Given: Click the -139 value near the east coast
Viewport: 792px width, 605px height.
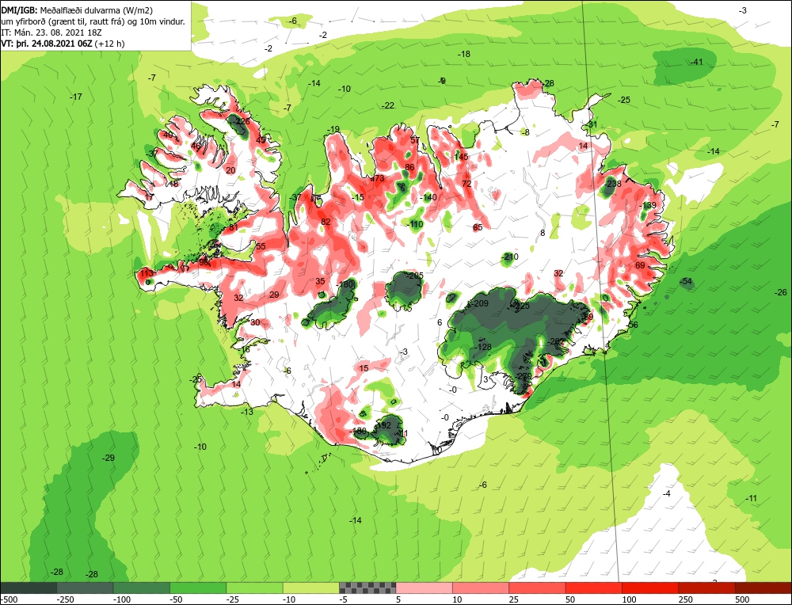Looking at the screenshot, I should (x=648, y=205).
